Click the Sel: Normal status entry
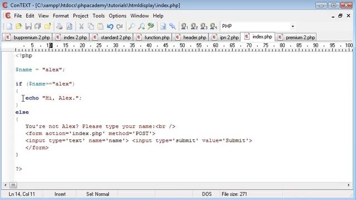Image resolution: width=356 pixels, height=200 pixels. (98, 194)
